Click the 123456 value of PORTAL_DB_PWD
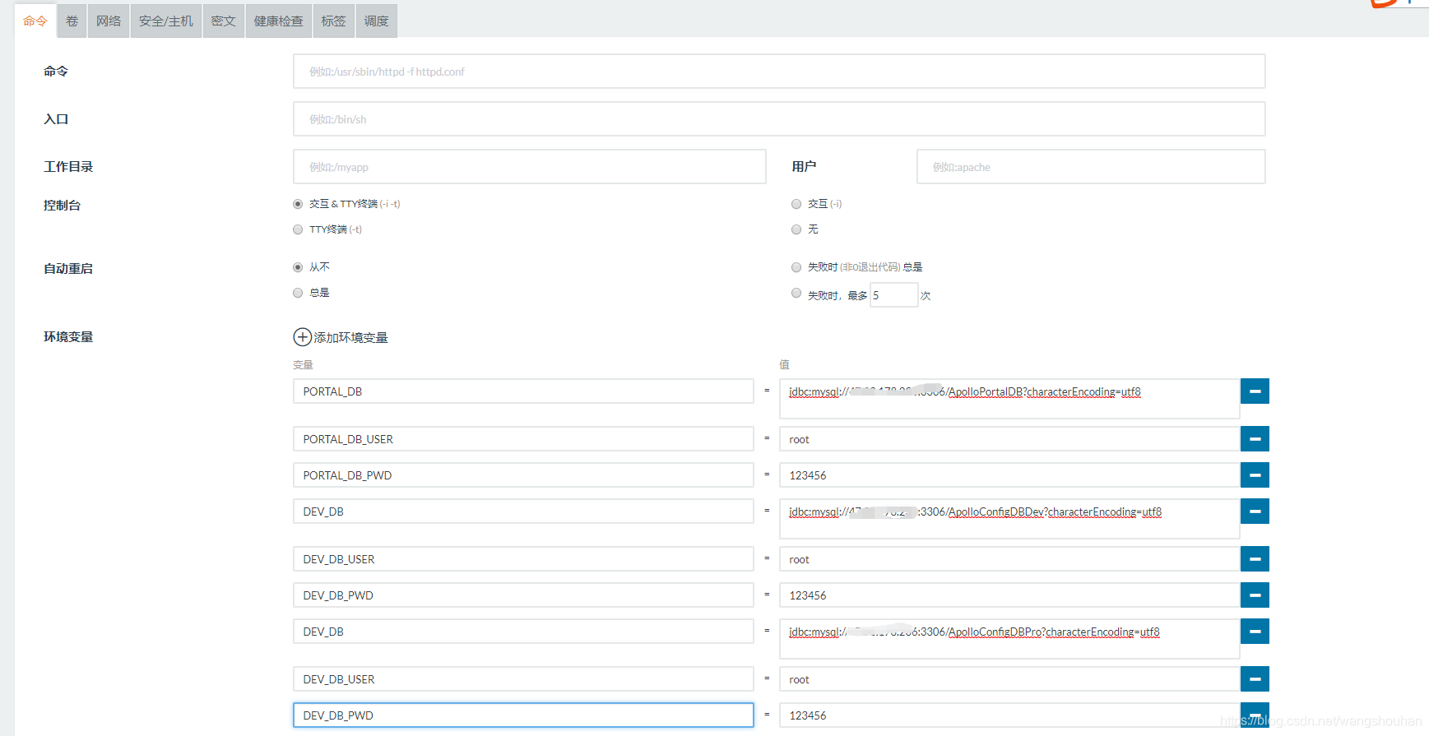The height and width of the screenshot is (736, 1429). pyautogui.click(x=1009, y=475)
